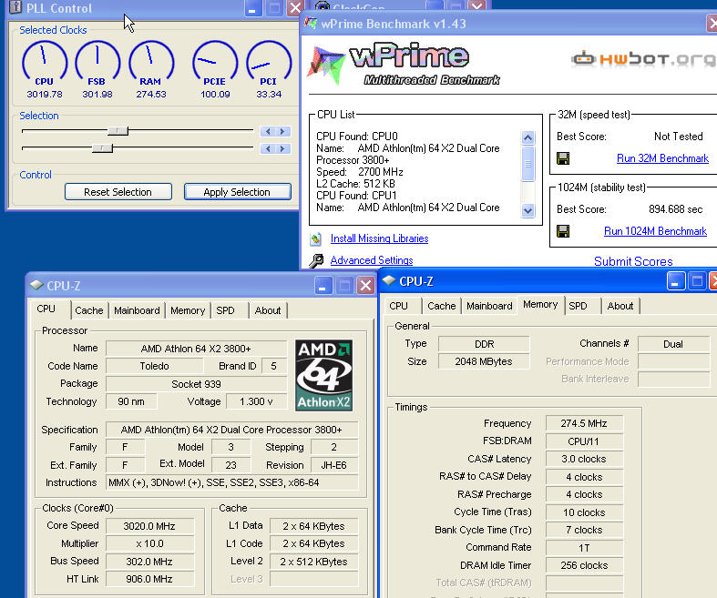The image size is (717, 598).
Task: Click the PLL Control title bar icon
Action: (x=16, y=7)
